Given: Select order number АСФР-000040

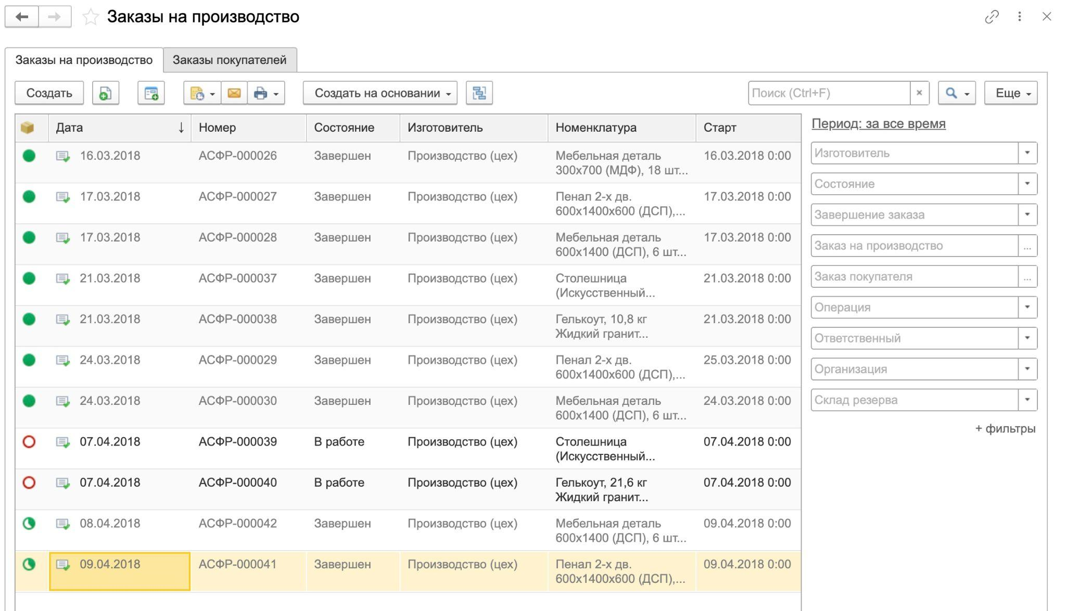Looking at the screenshot, I should click(x=238, y=482).
